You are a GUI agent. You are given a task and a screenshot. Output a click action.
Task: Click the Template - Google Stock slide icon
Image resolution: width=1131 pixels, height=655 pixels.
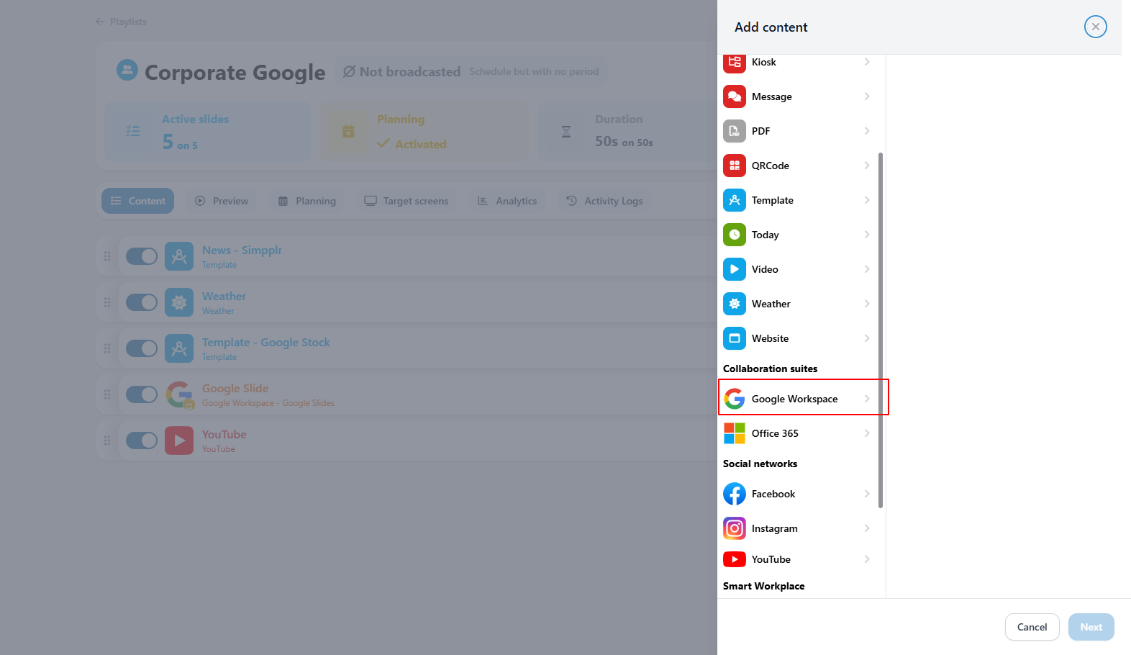coord(179,348)
